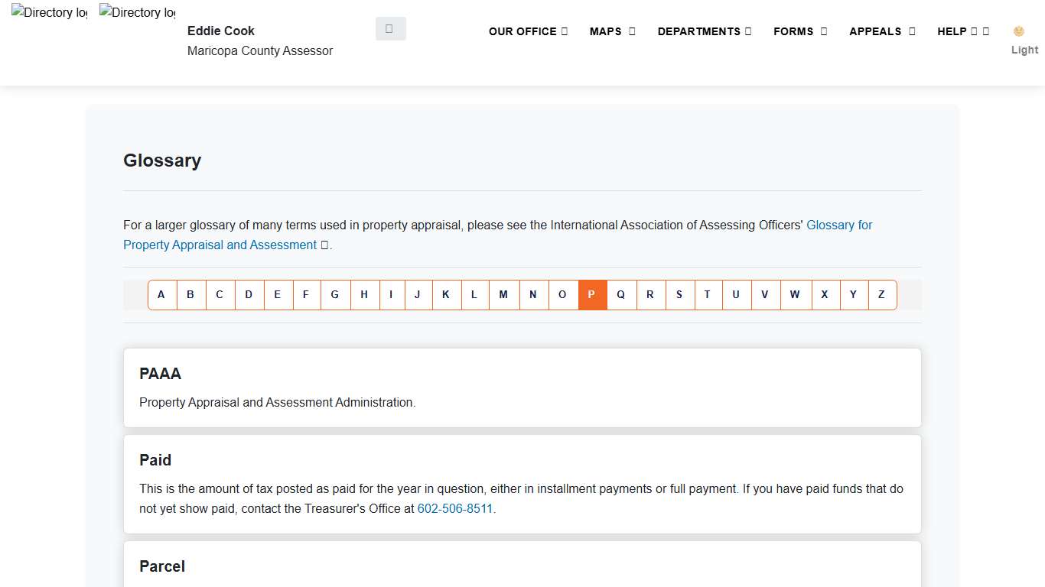The width and height of the screenshot is (1045, 587).
Task: Open the Maps dropdown menu
Action: pyautogui.click(x=612, y=31)
